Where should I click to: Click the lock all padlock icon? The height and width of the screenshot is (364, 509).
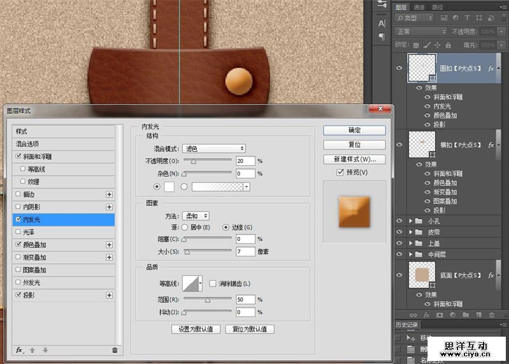coord(449,45)
